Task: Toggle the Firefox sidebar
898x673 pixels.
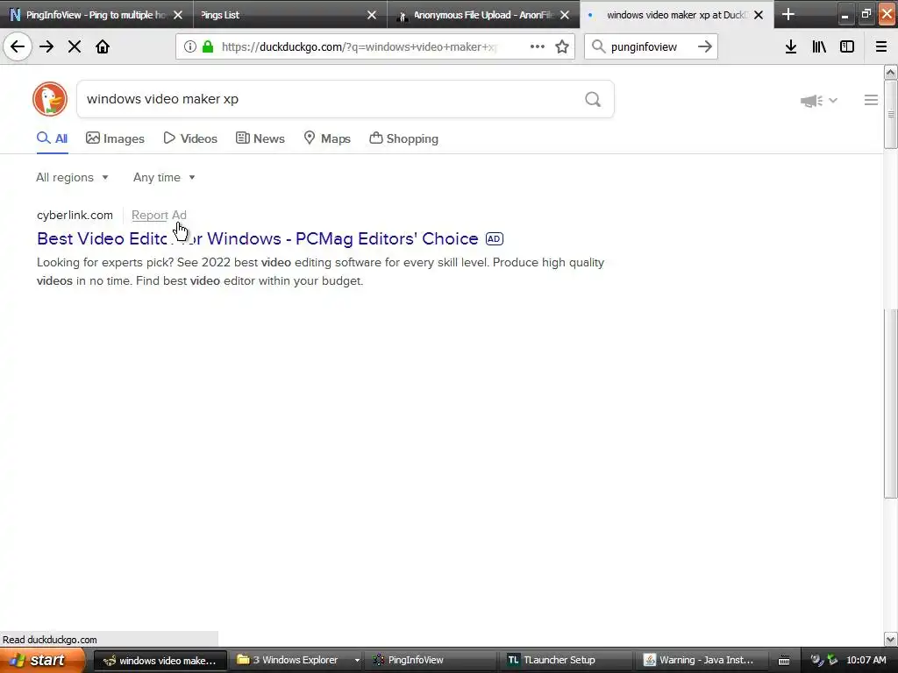Action: [847, 46]
